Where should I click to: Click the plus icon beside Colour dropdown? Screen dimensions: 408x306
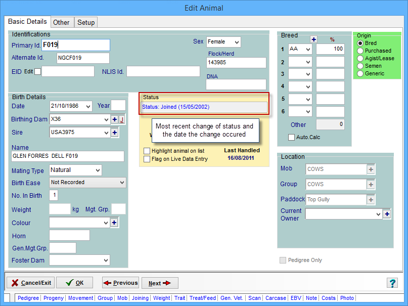tap(114, 223)
